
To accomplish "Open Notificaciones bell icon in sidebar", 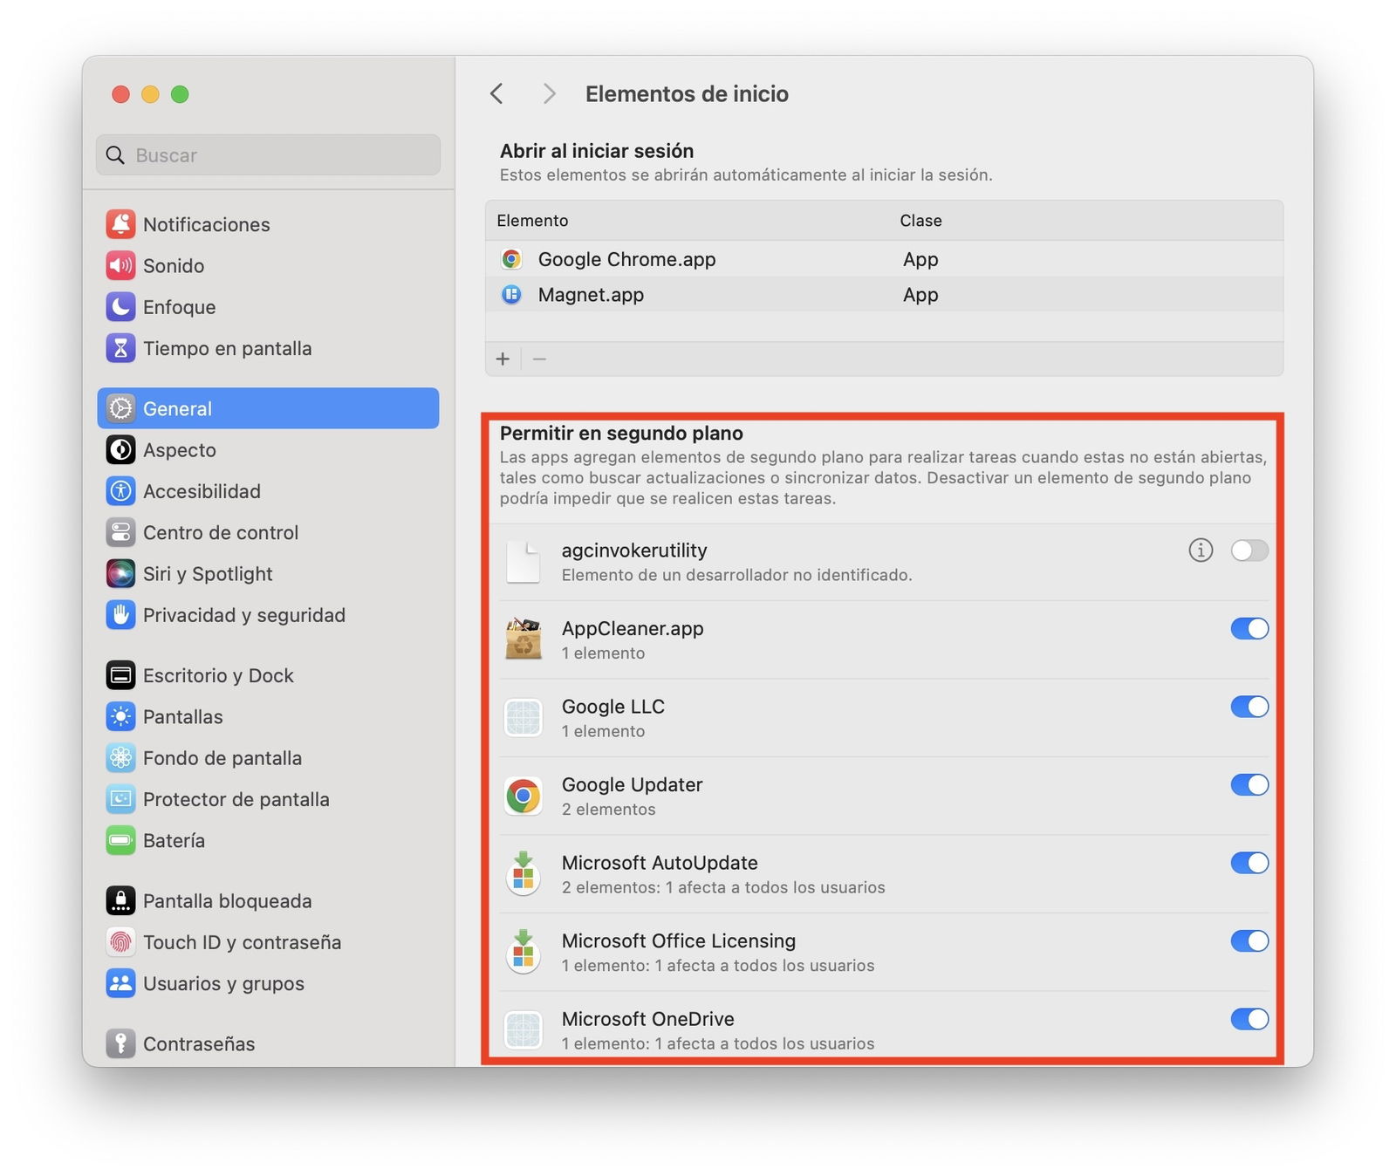I will 120,224.
